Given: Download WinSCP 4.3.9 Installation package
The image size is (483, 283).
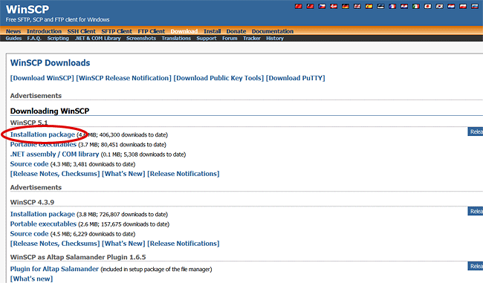Looking at the screenshot, I should 42,214.
